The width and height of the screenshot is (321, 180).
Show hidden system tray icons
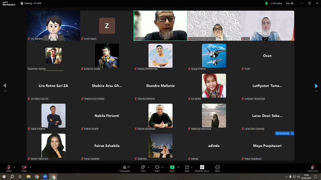(x=286, y=176)
